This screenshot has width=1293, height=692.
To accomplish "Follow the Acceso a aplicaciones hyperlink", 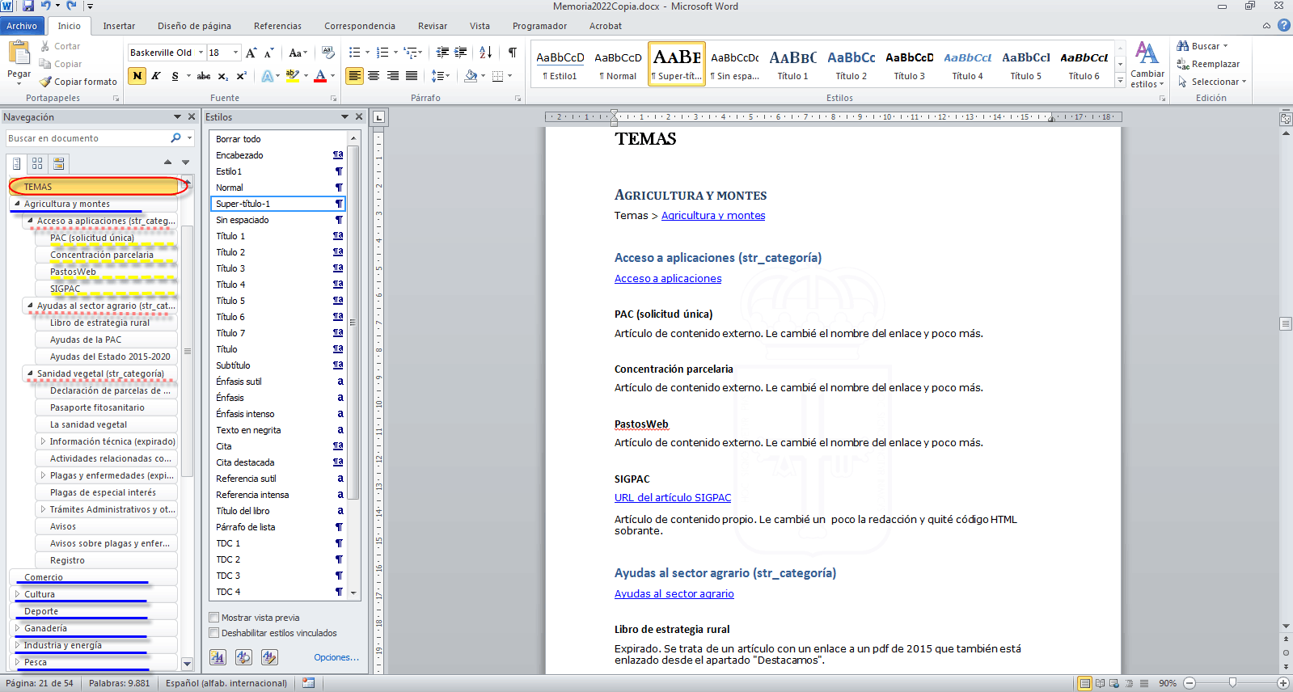I will [x=668, y=279].
